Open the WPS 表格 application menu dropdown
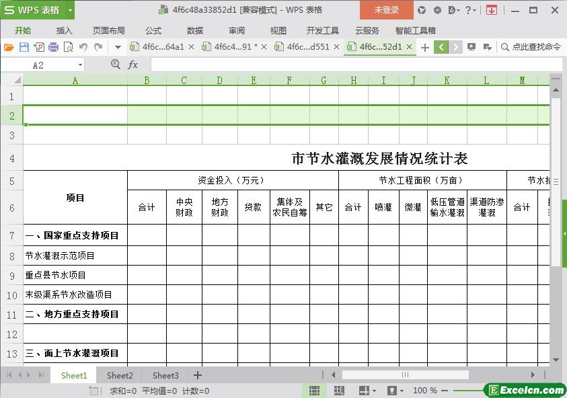The image size is (567, 398). click(70, 10)
